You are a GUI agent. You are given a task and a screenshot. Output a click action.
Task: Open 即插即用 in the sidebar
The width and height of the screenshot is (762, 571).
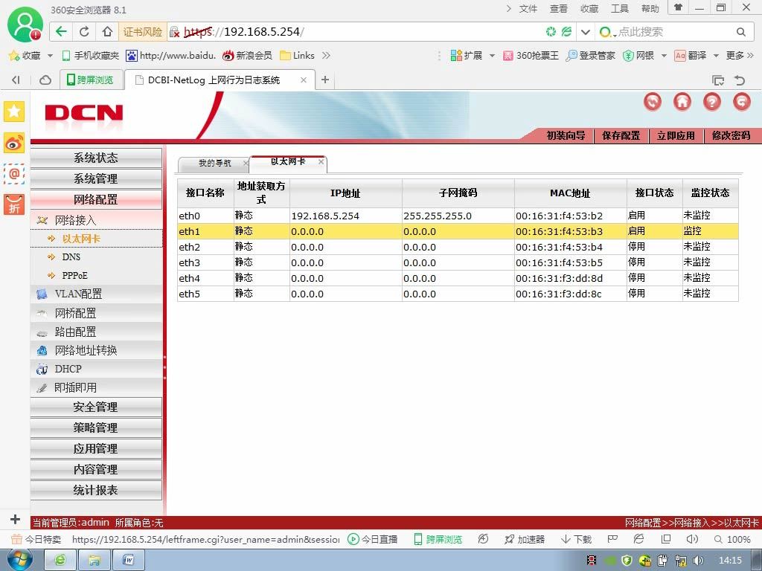click(75, 387)
